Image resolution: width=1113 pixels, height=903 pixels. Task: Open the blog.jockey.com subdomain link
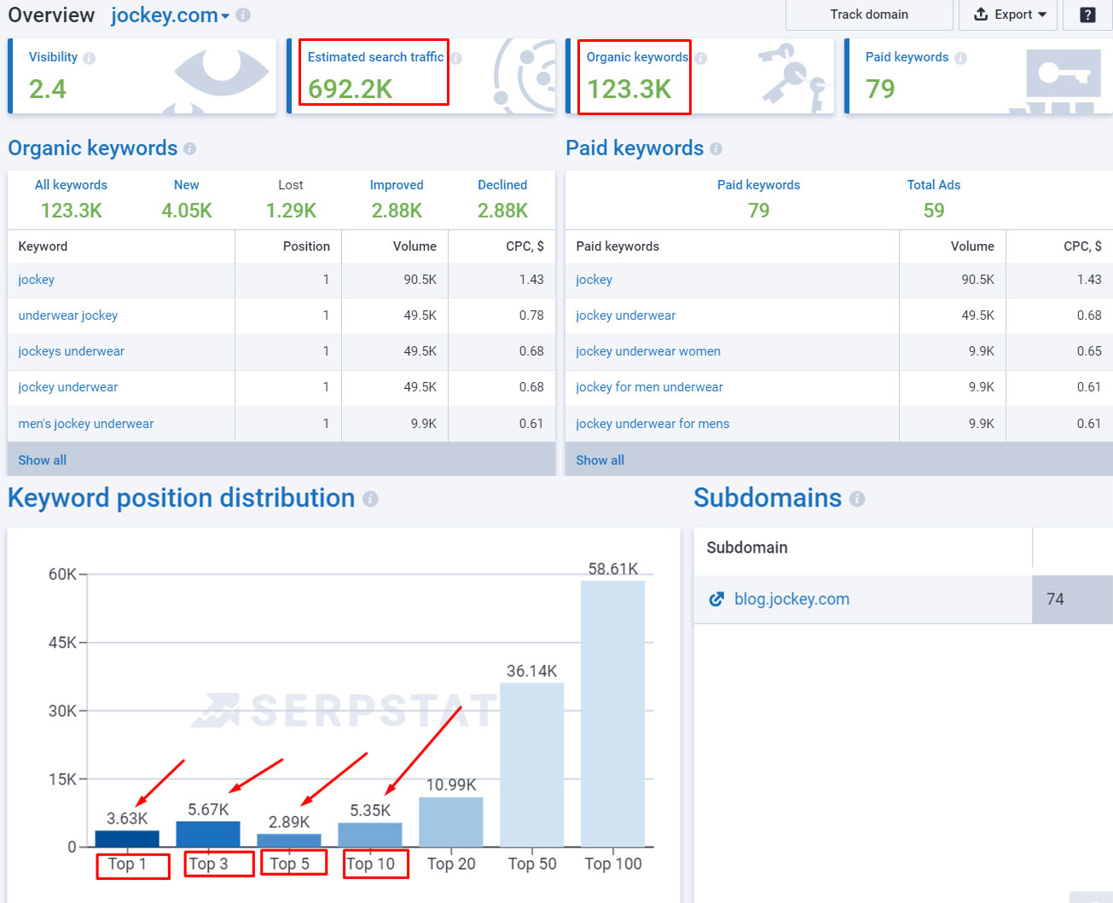pos(791,599)
